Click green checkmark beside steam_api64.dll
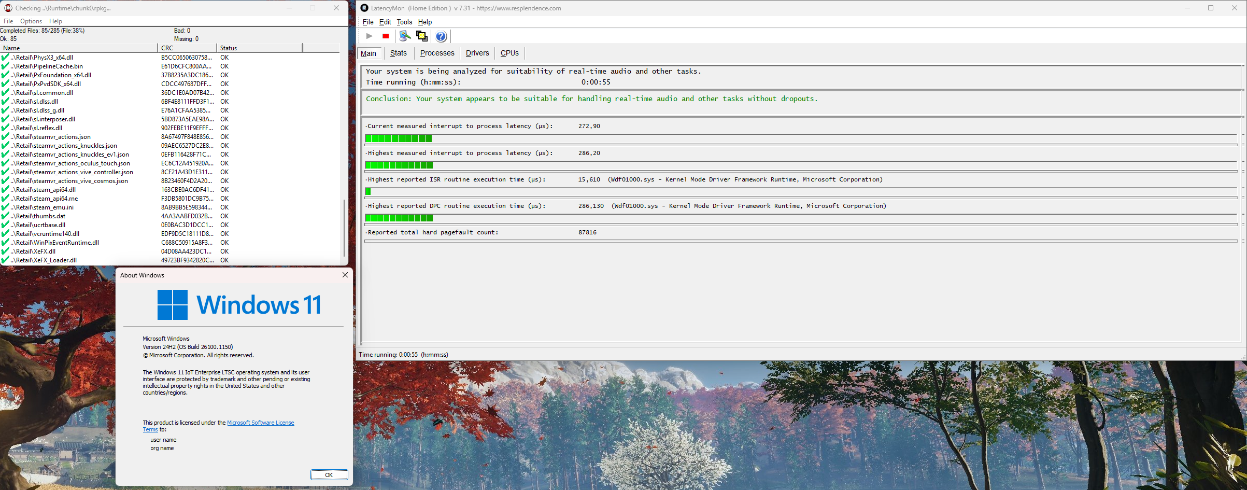1247x490 pixels. (5, 190)
